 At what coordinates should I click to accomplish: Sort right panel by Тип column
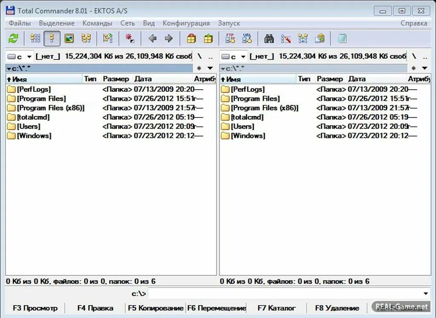tap(304, 79)
